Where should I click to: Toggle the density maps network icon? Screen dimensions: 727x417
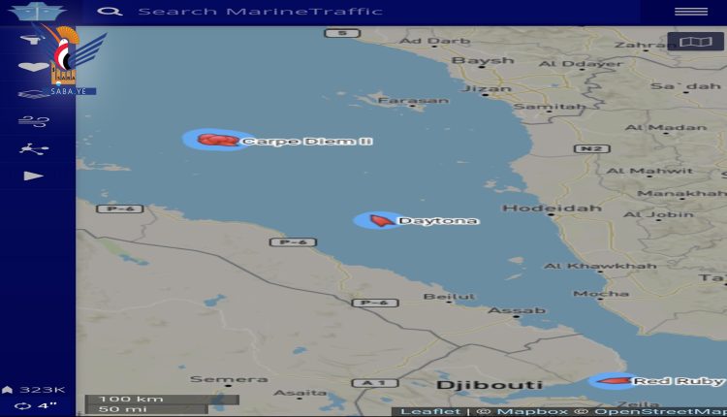coord(34,148)
